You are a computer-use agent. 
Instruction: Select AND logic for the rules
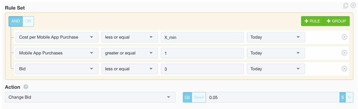point(16,21)
